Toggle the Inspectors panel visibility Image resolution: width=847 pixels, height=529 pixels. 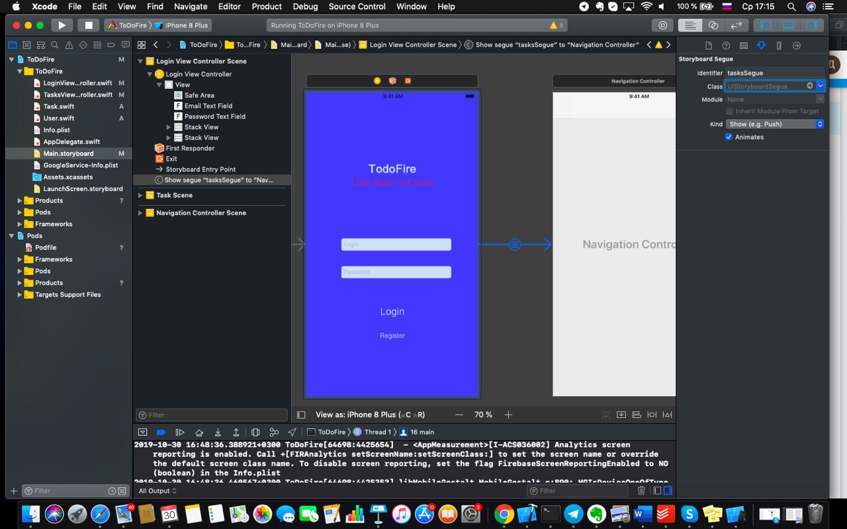[811, 25]
